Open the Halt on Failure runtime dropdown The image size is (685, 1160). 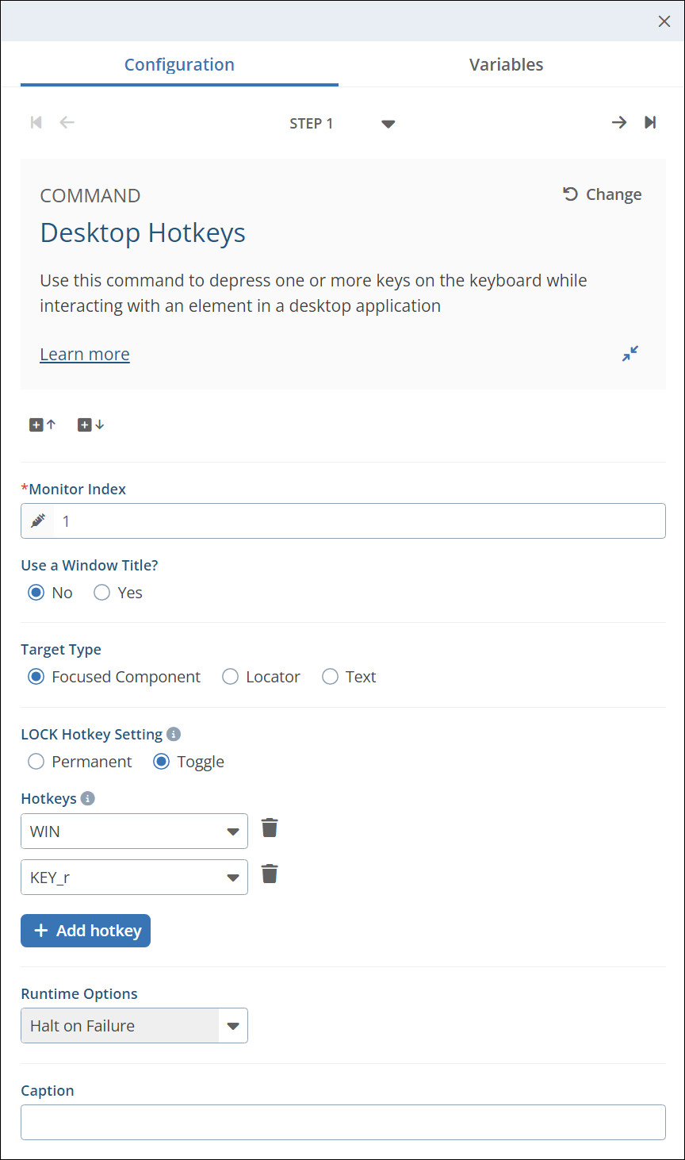[x=232, y=1026]
